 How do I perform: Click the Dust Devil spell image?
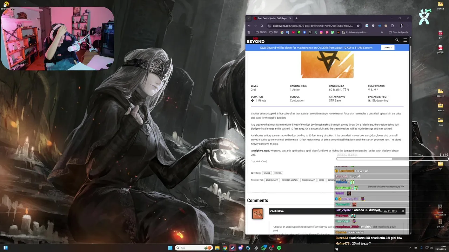tap(327, 65)
